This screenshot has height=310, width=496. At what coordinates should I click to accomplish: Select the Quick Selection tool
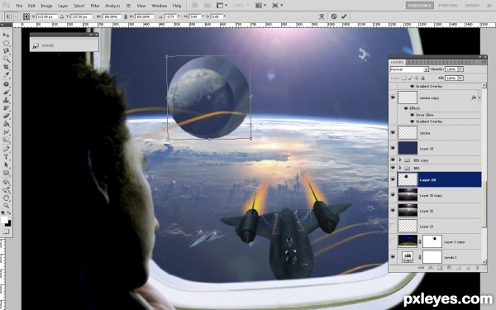coord(7,59)
